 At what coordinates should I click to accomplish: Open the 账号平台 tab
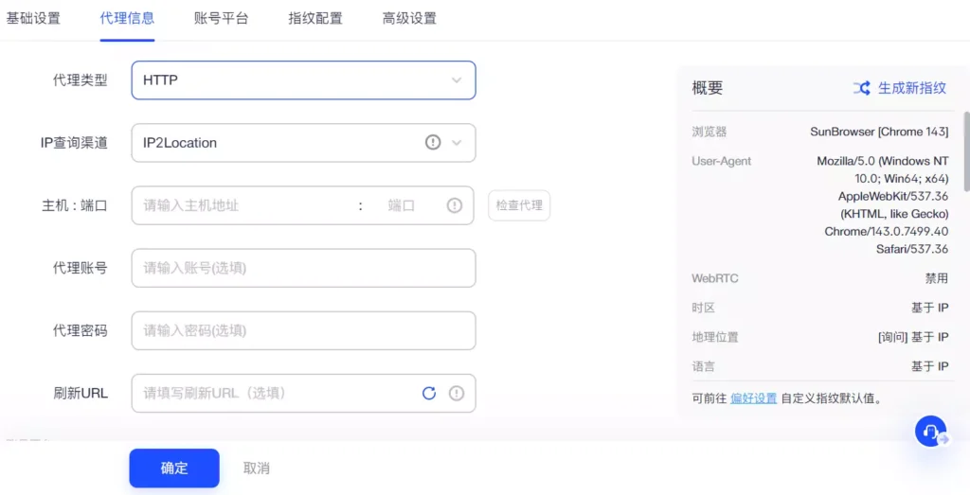pos(221,18)
